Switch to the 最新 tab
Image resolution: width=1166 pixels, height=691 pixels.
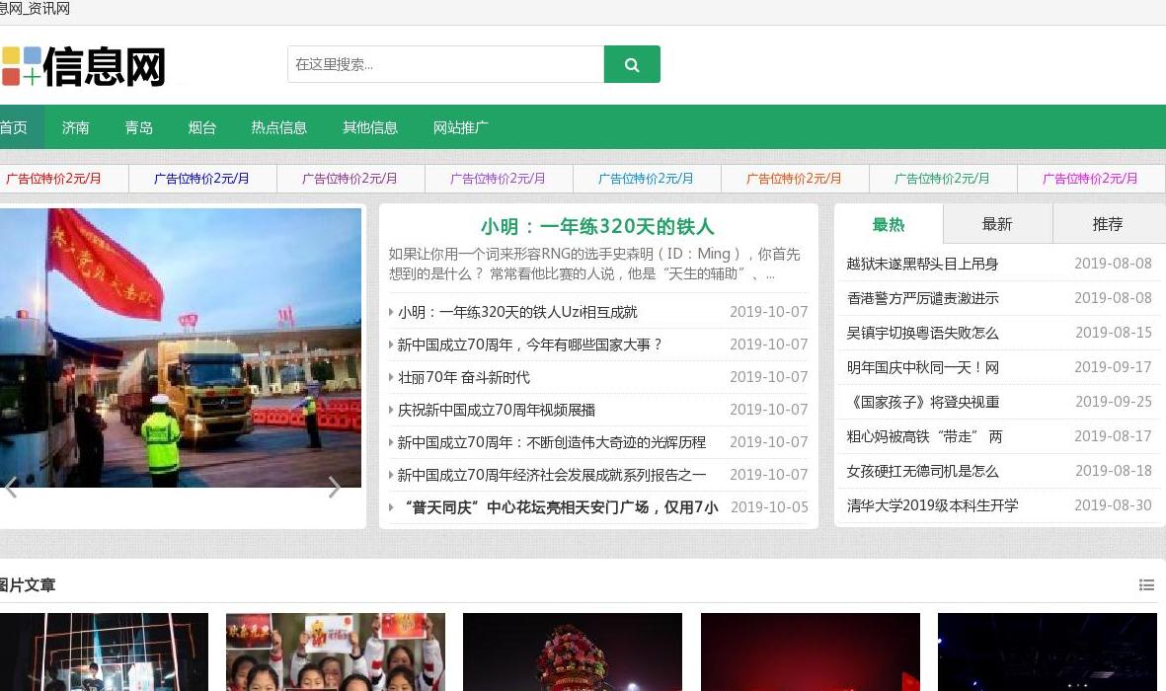tap(997, 224)
